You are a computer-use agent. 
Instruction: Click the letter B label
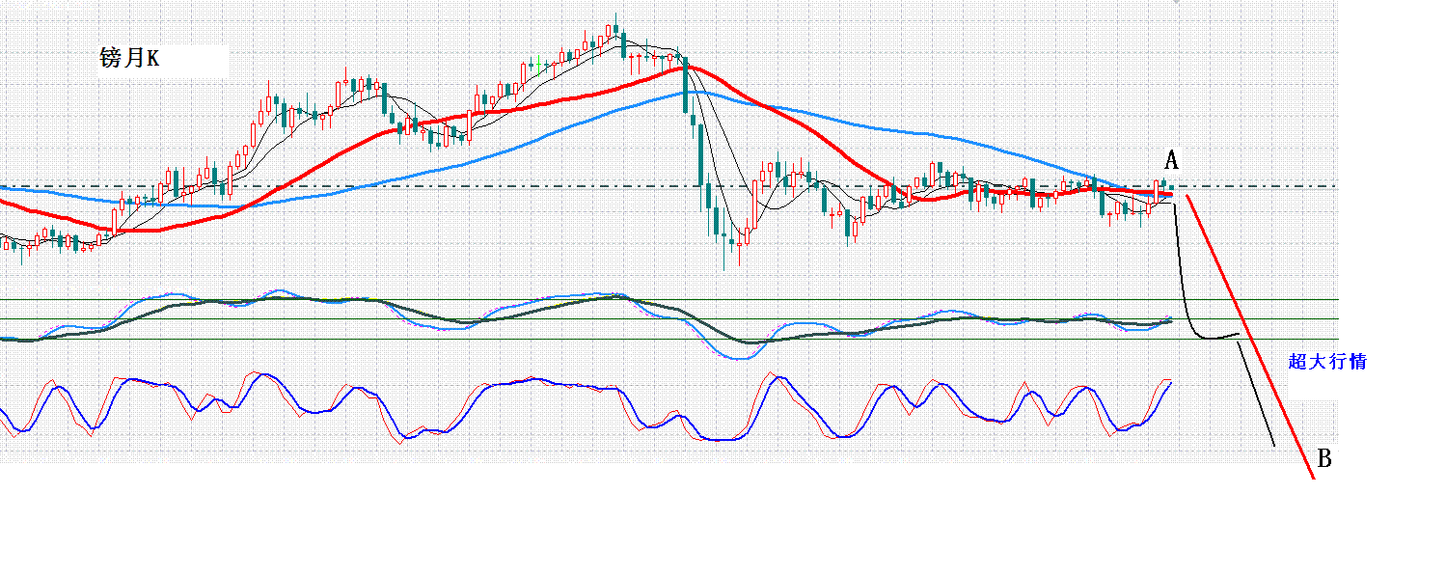1324,459
